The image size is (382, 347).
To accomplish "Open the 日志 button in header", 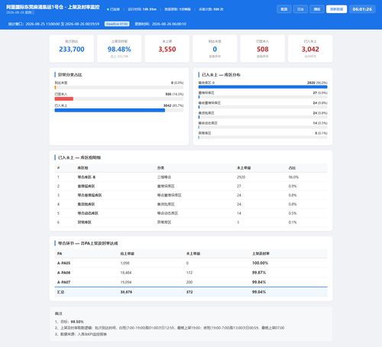I will (x=300, y=9).
